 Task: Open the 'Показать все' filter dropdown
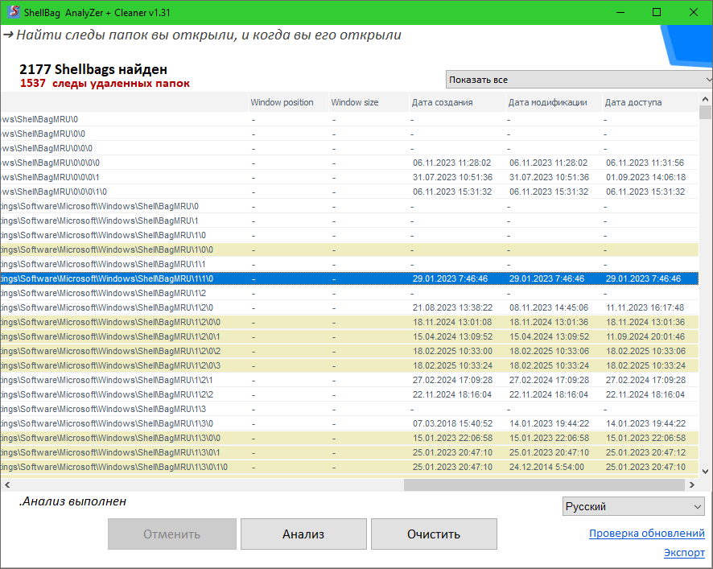coord(579,80)
